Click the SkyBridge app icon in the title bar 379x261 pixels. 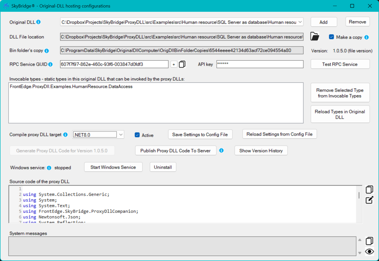[6, 6]
